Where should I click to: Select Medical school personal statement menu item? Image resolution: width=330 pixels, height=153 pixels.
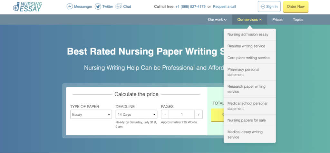[x=250, y=106]
